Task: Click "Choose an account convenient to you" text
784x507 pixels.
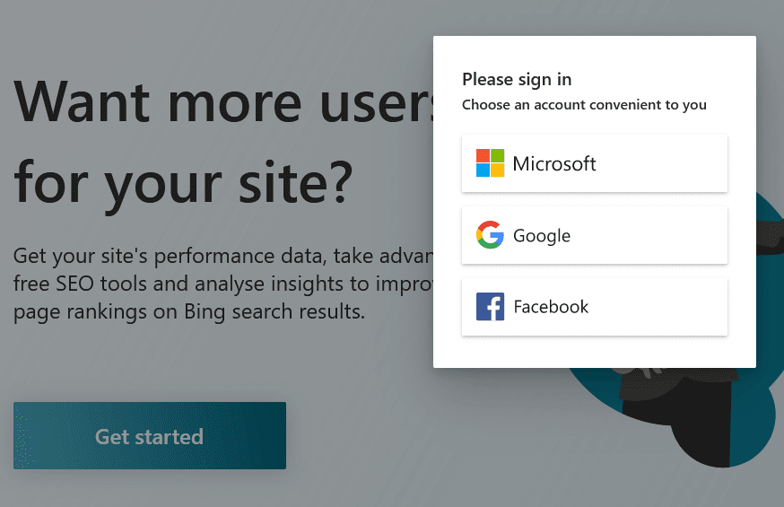Action: (584, 105)
